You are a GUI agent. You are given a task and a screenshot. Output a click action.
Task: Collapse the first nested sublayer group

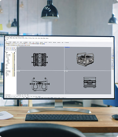6,58
